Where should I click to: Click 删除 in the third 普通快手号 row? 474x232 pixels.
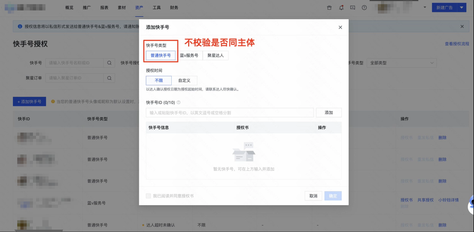[442, 181]
